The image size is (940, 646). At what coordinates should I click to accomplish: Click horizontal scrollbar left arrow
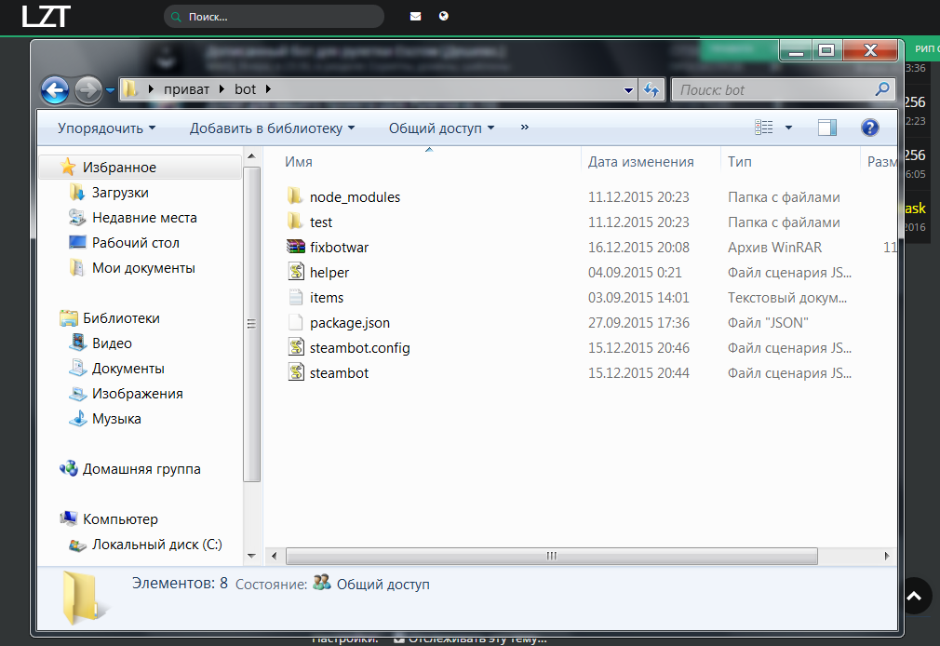tap(274, 556)
